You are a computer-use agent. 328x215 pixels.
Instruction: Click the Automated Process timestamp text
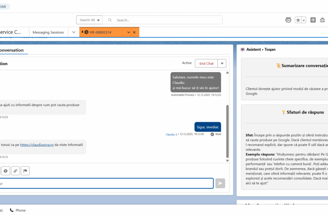tap(196, 95)
